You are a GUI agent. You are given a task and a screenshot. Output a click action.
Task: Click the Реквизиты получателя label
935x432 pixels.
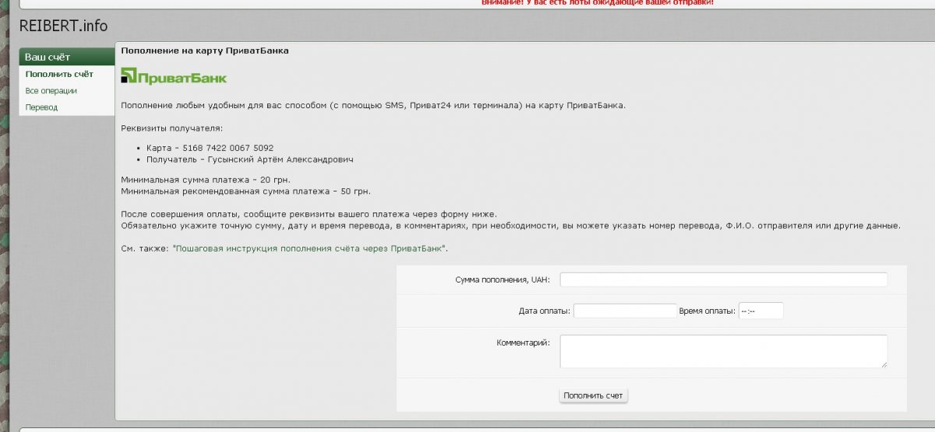[172, 128]
